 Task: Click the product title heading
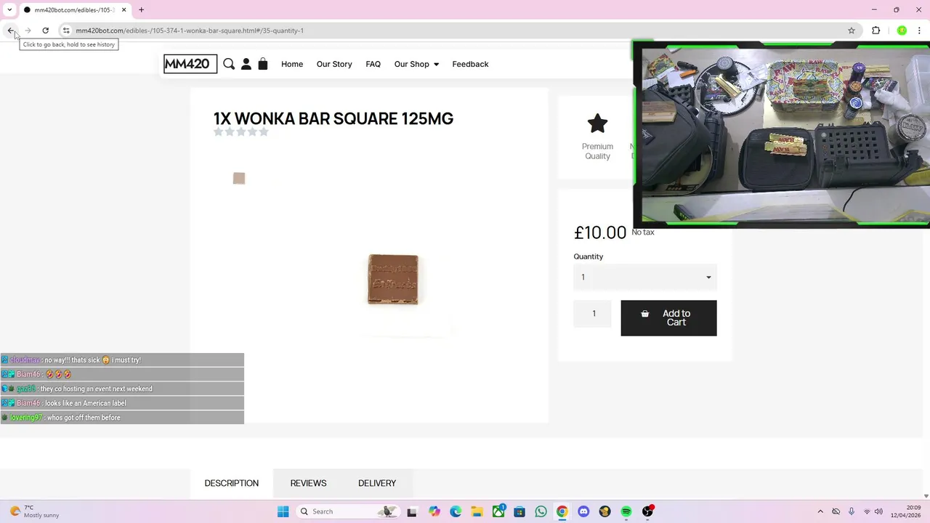point(333,118)
